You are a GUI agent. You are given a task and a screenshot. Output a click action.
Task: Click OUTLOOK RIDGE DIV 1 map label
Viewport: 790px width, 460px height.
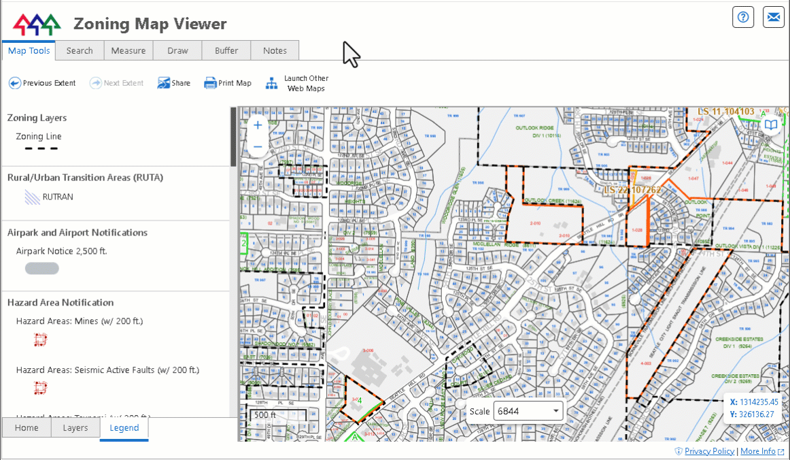pos(538,131)
